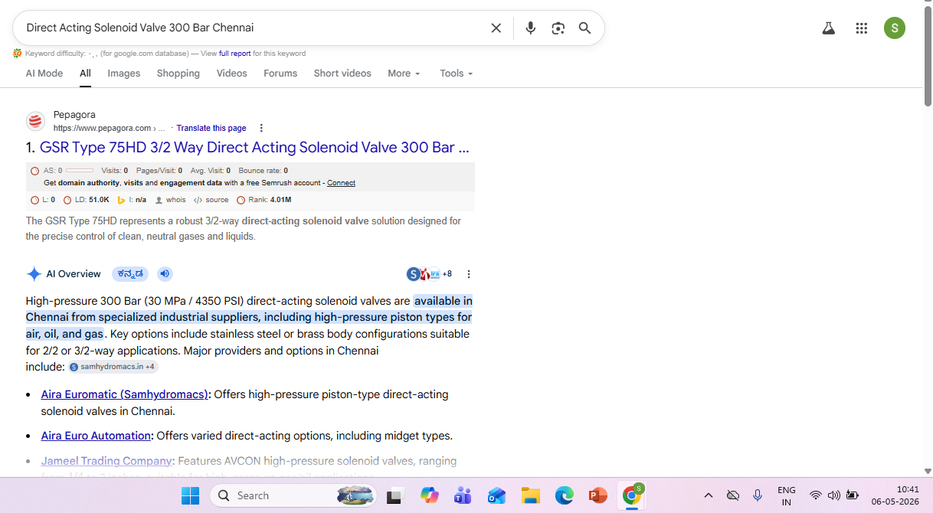Open the Wi-Fi network tray icon
The image size is (933, 513).
coord(815,496)
